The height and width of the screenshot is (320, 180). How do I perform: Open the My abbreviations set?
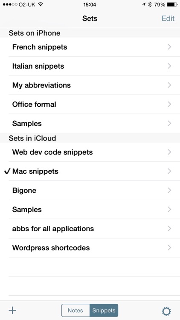pos(94,85)
